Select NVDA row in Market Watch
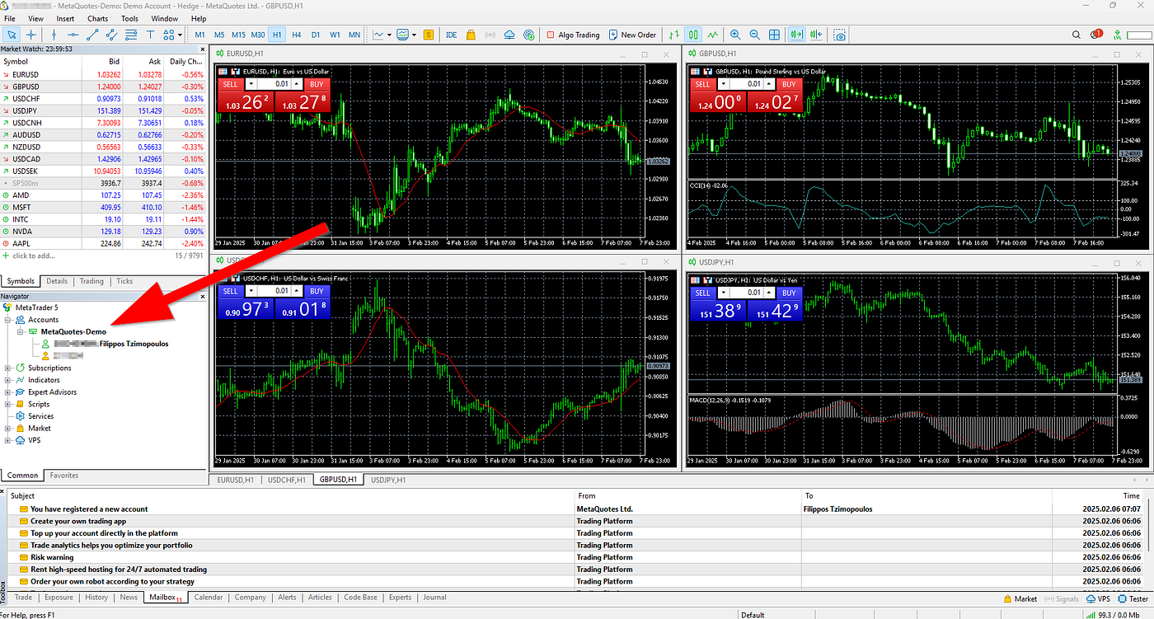This screenshot has height=619, width=1154. pyautogui.click(x=104, y=232)
